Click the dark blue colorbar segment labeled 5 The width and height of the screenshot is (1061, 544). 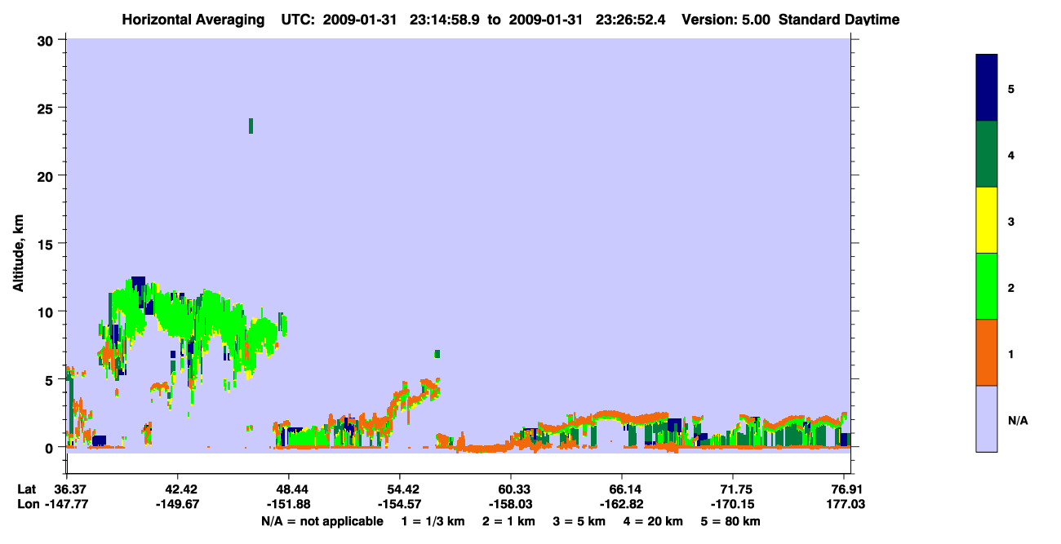[986, 88]
